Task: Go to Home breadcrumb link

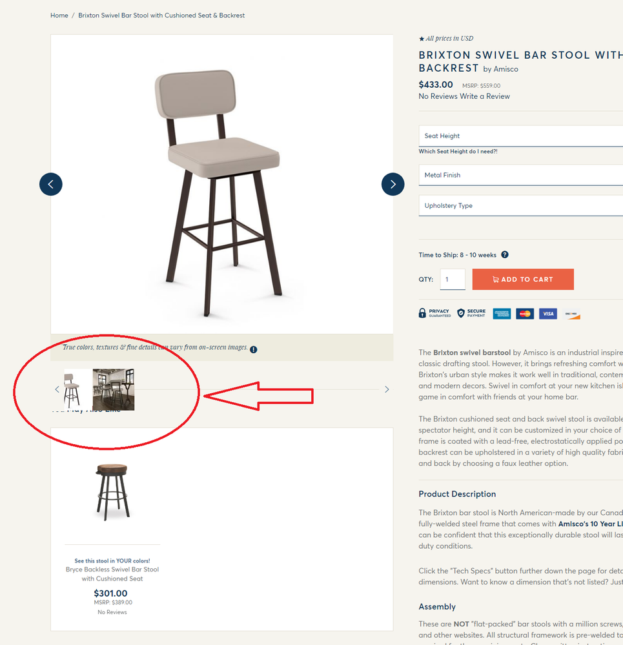Action: (x=59, y=15)
